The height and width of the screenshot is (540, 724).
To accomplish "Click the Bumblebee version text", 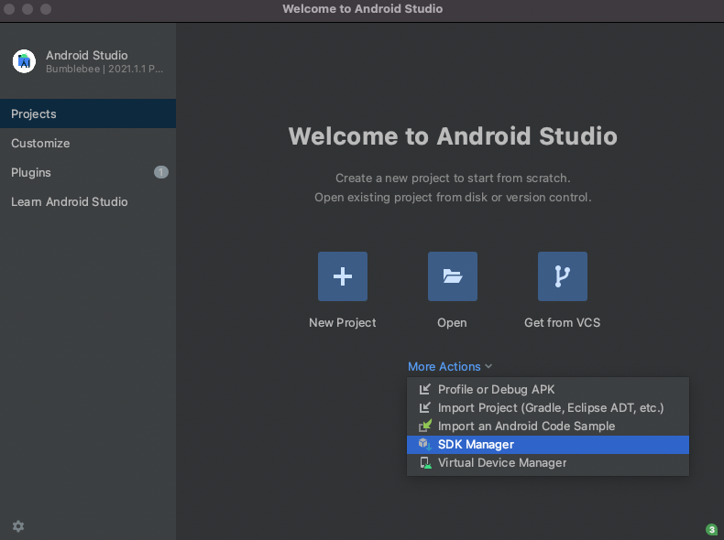I will 104,69.
